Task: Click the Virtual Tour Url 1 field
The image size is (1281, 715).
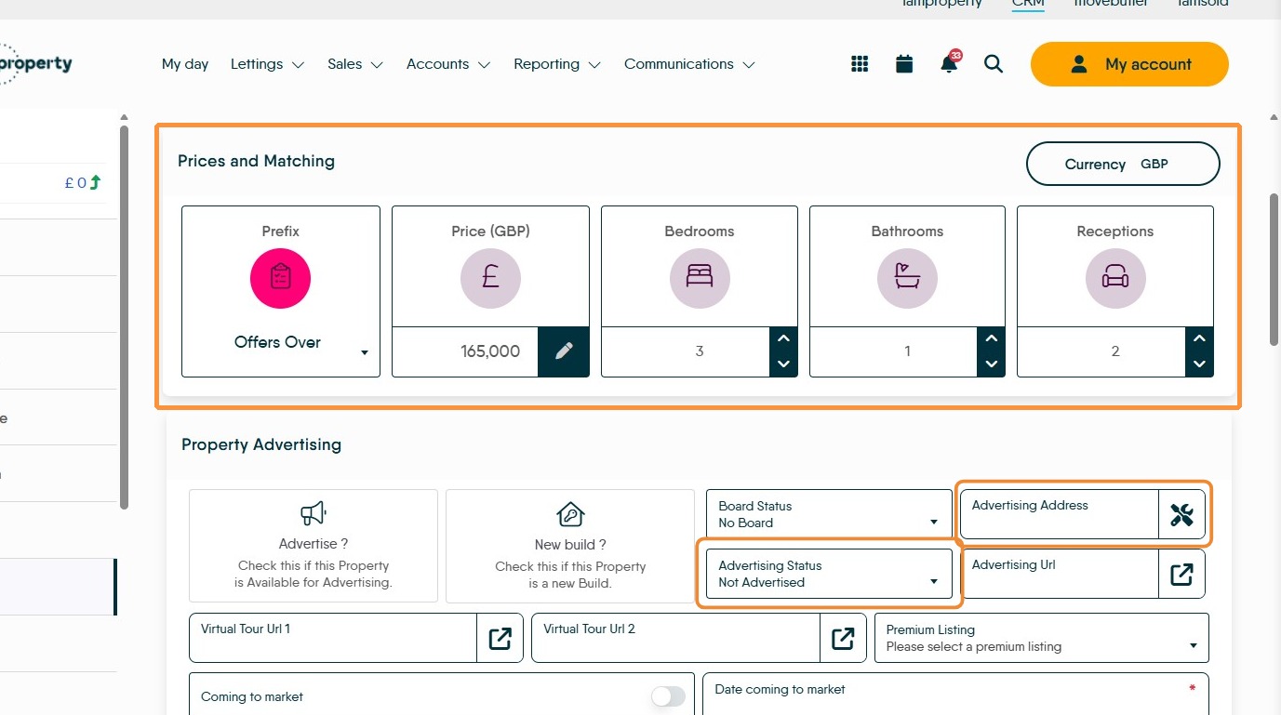Action: pyautogui.click(x=333, y=638)
